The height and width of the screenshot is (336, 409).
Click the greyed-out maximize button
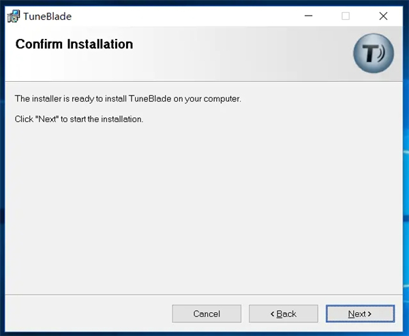coord(346,16)
